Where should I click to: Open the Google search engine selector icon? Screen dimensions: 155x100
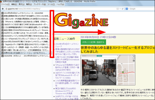(x=127, y=9)
